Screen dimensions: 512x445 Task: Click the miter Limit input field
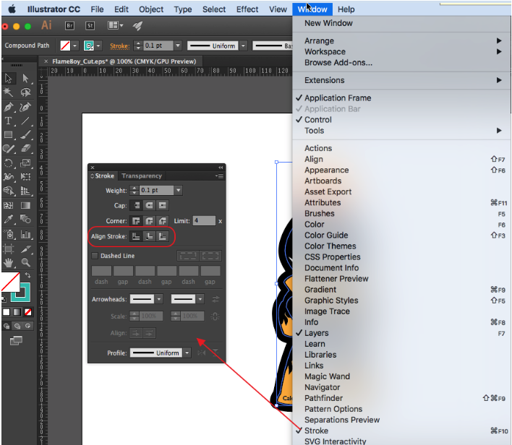(x=203, y=221)
